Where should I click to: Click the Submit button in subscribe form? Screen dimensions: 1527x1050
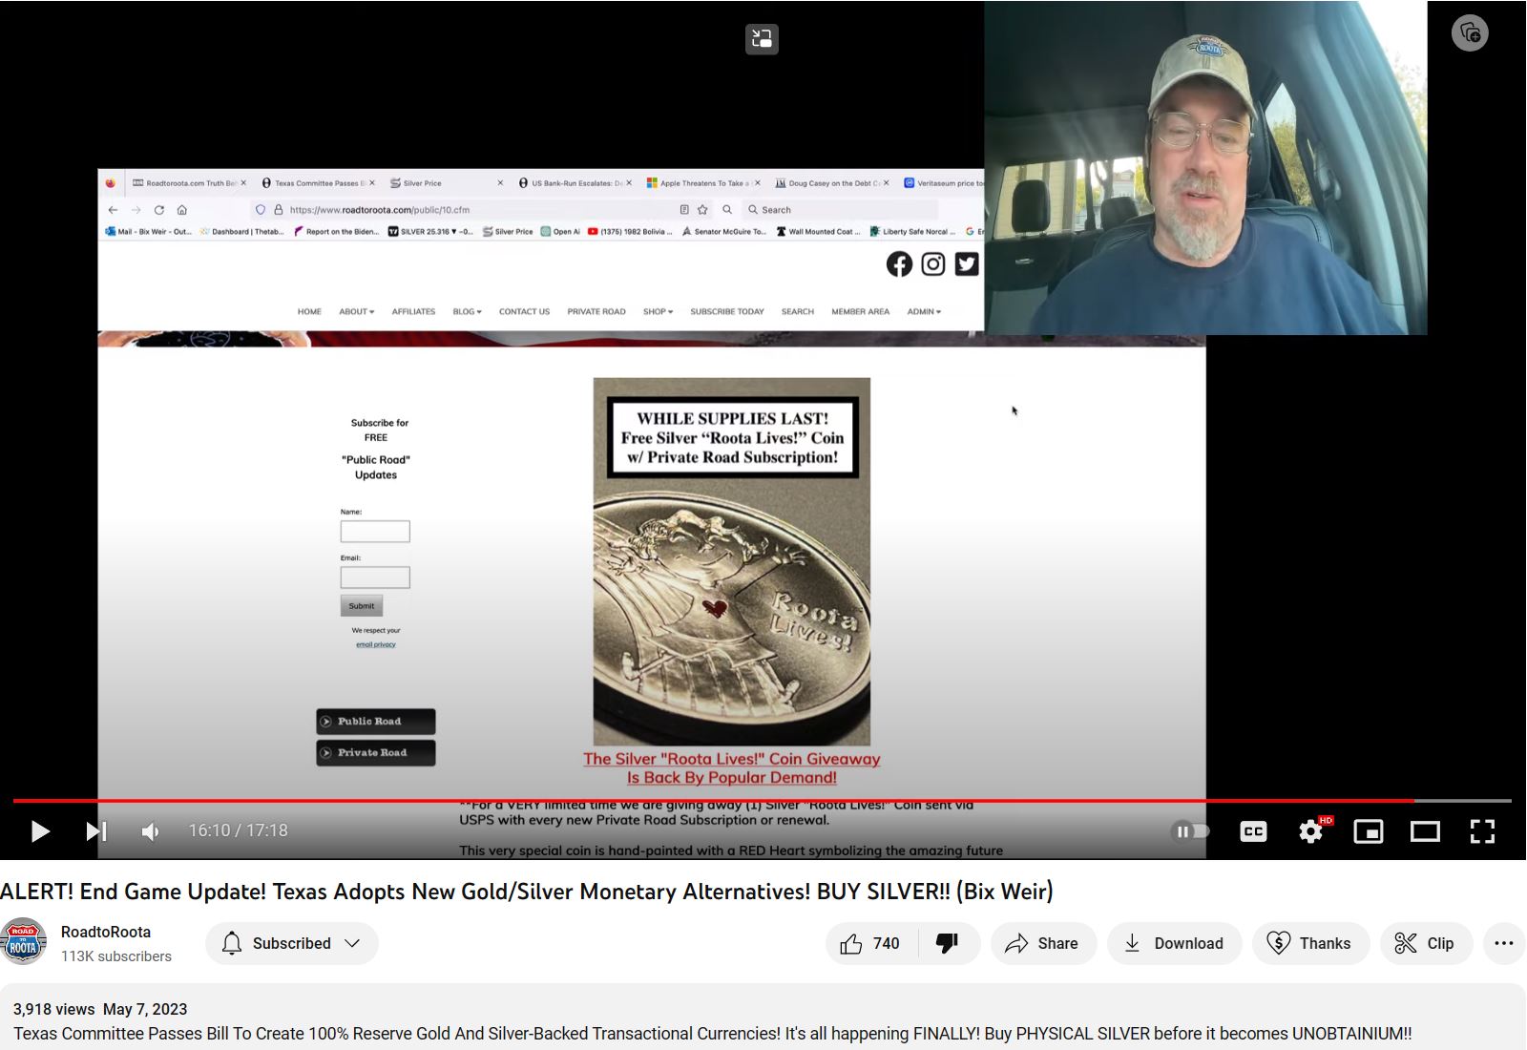pos(362,606)
